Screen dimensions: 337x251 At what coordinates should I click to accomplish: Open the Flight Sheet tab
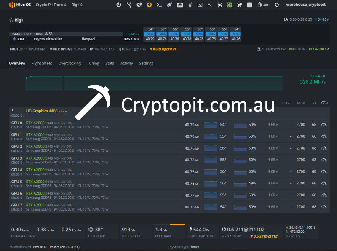[42, 64]
